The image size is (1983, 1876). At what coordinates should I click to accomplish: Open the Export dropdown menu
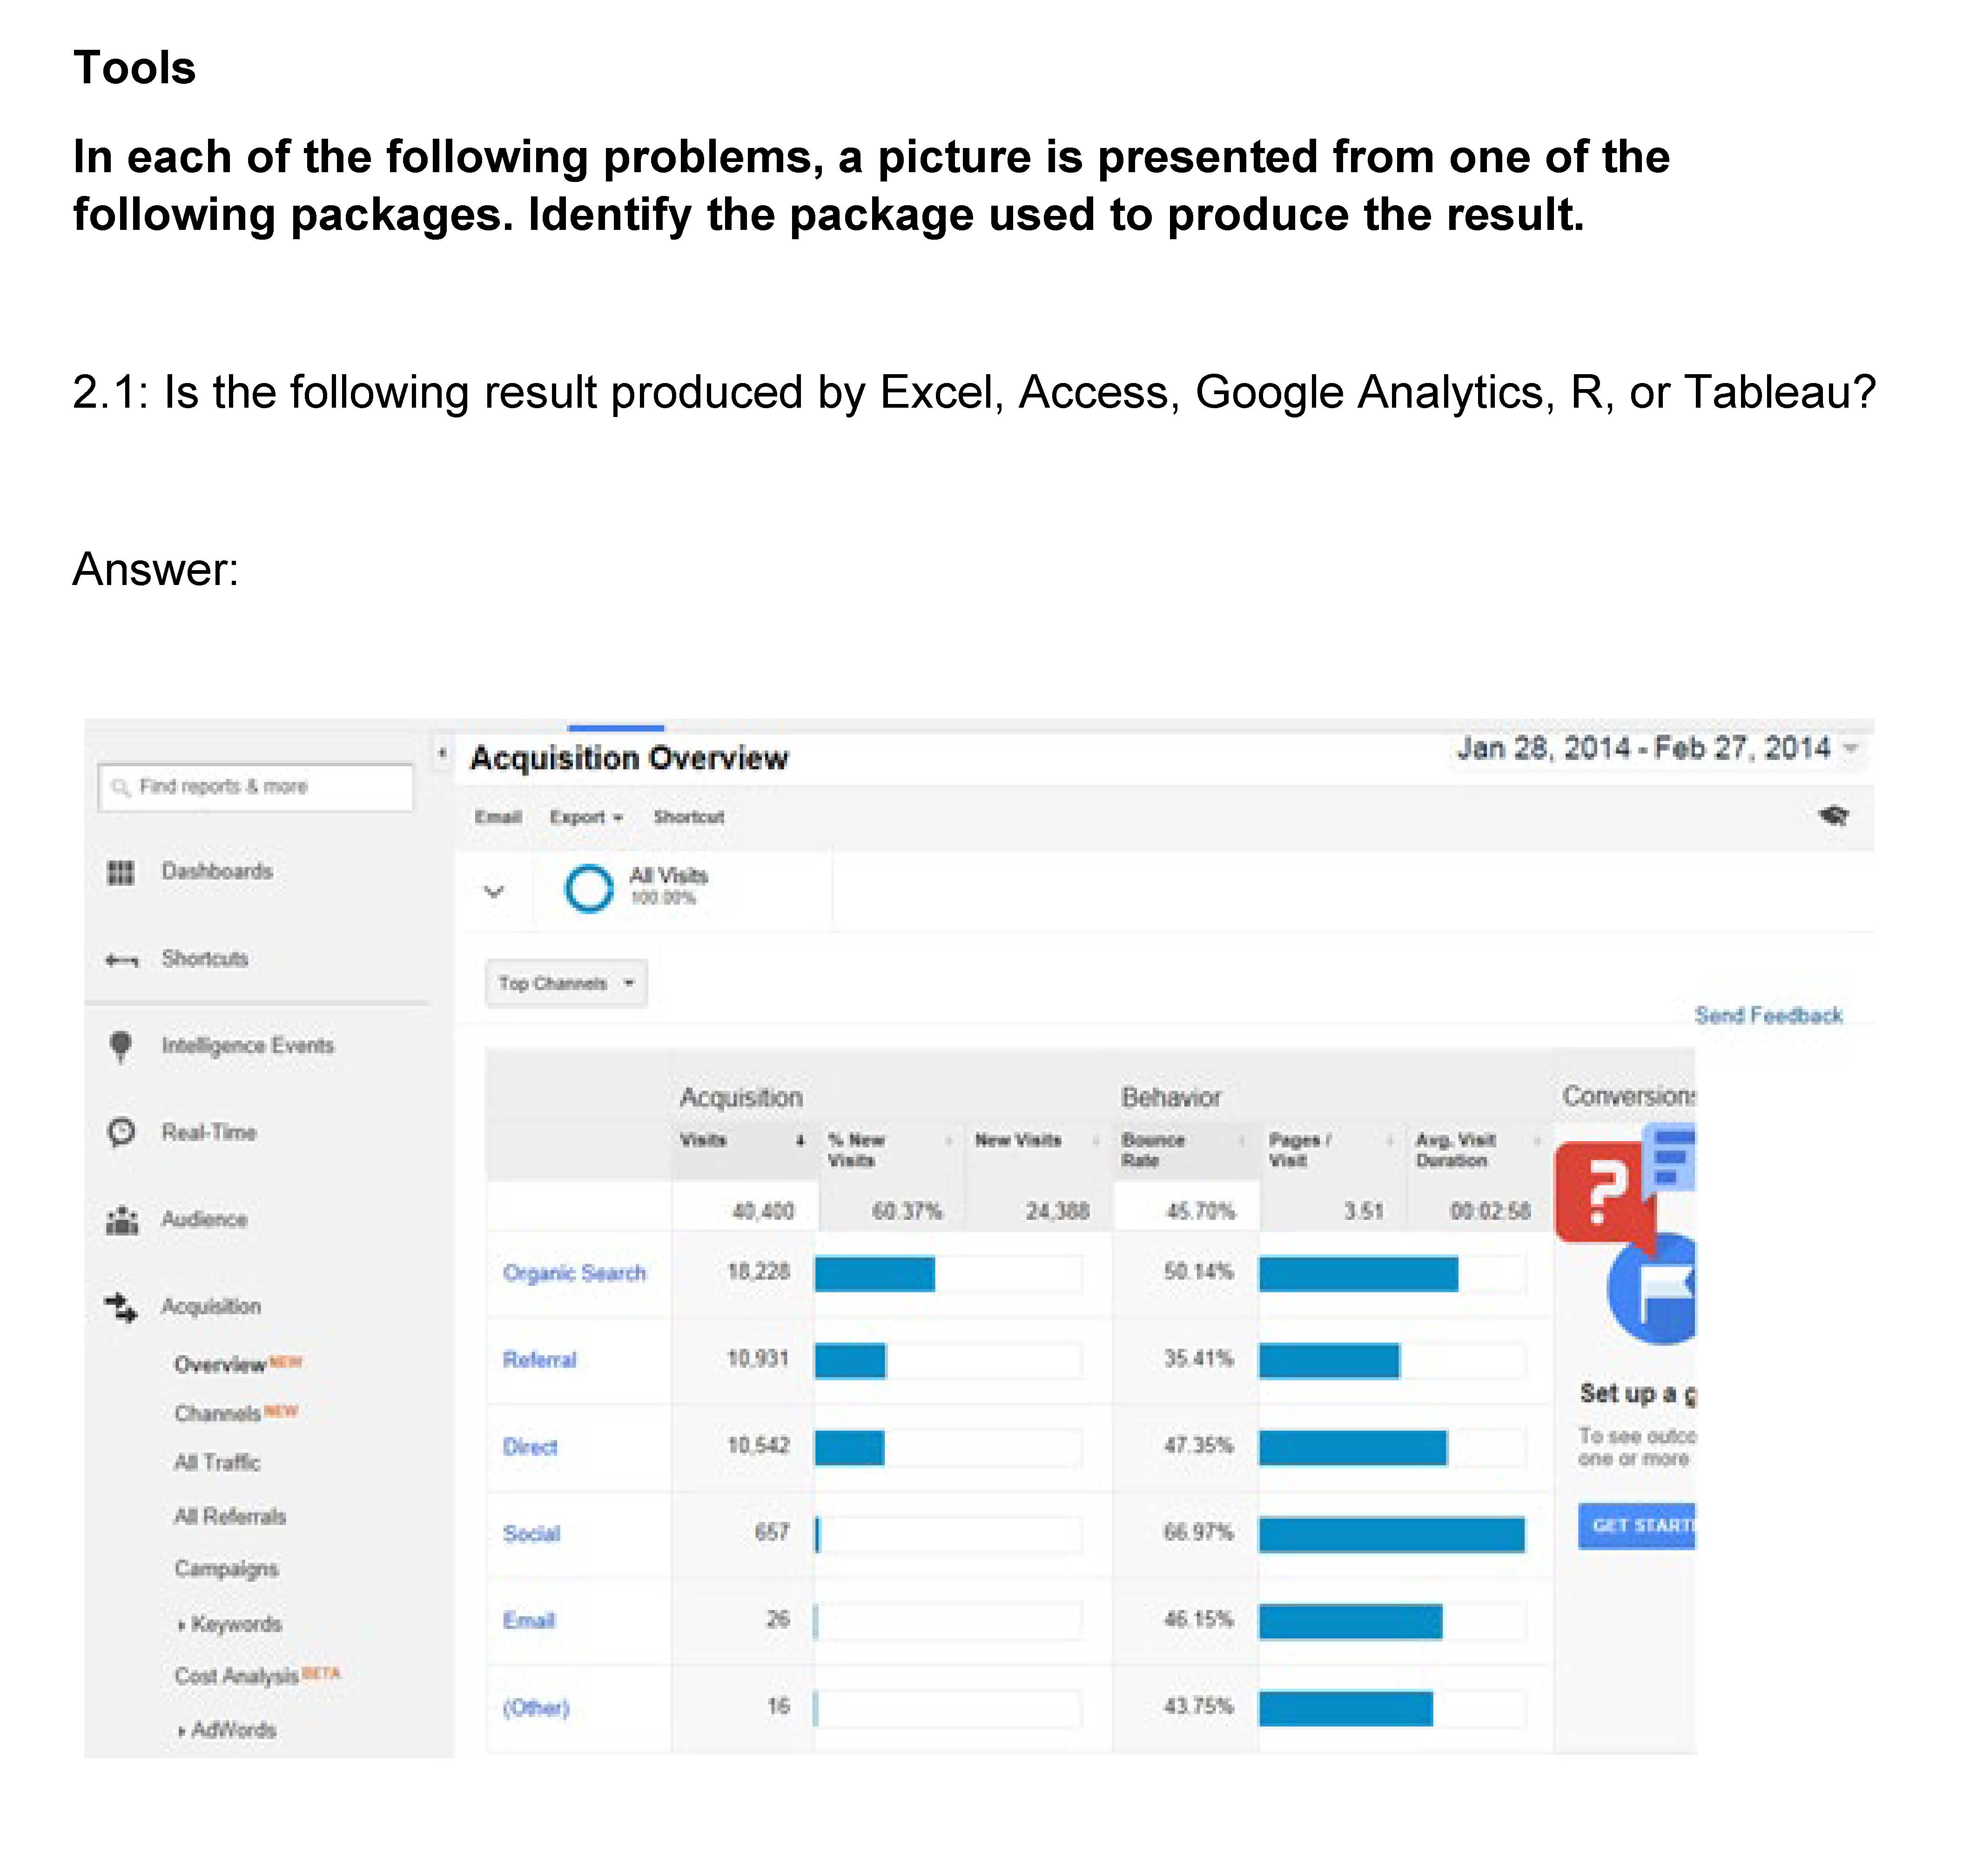click(x=586, y=817)
